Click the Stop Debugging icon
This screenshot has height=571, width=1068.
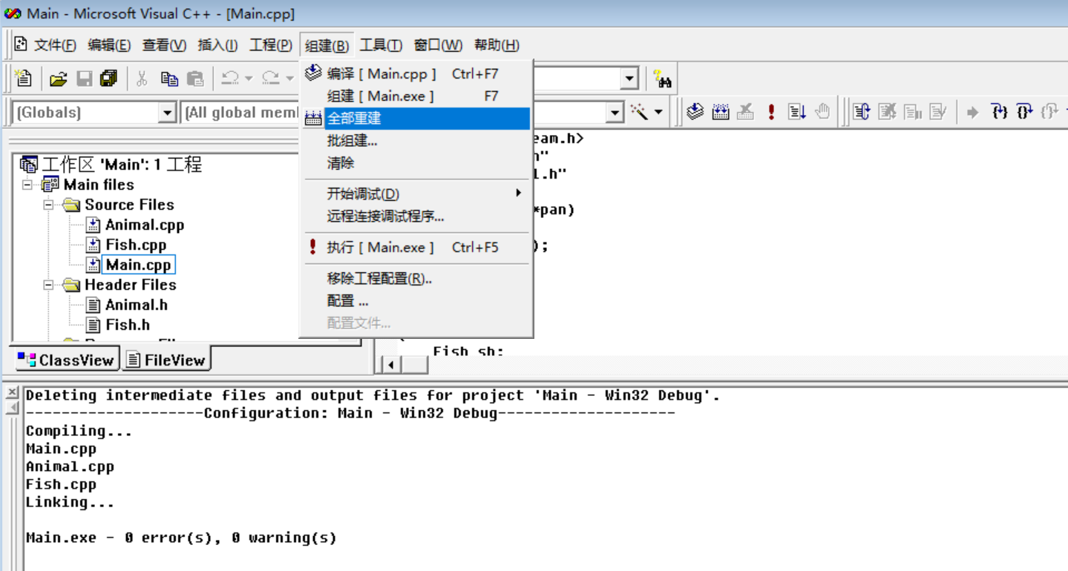tap(887, 112)
